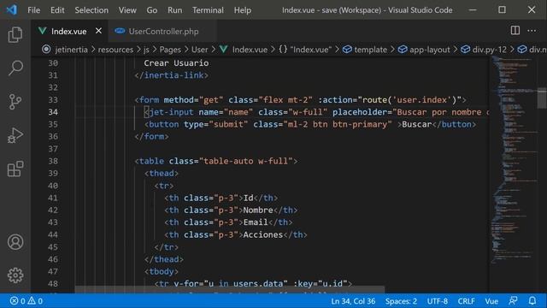Click "Email" header text on line 43
This screenshot has height=308, width=547.
[x=256, y=222]
